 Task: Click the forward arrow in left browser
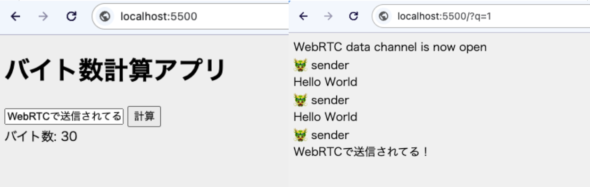[x=43, y=17]
